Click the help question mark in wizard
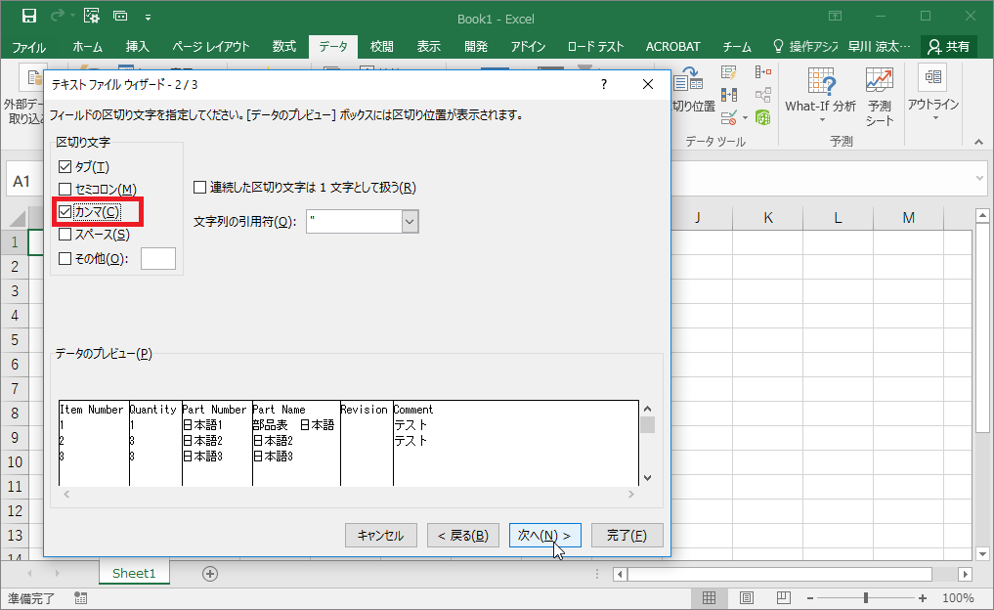Viewport: 994px width, 610px height. click(604, 85)
